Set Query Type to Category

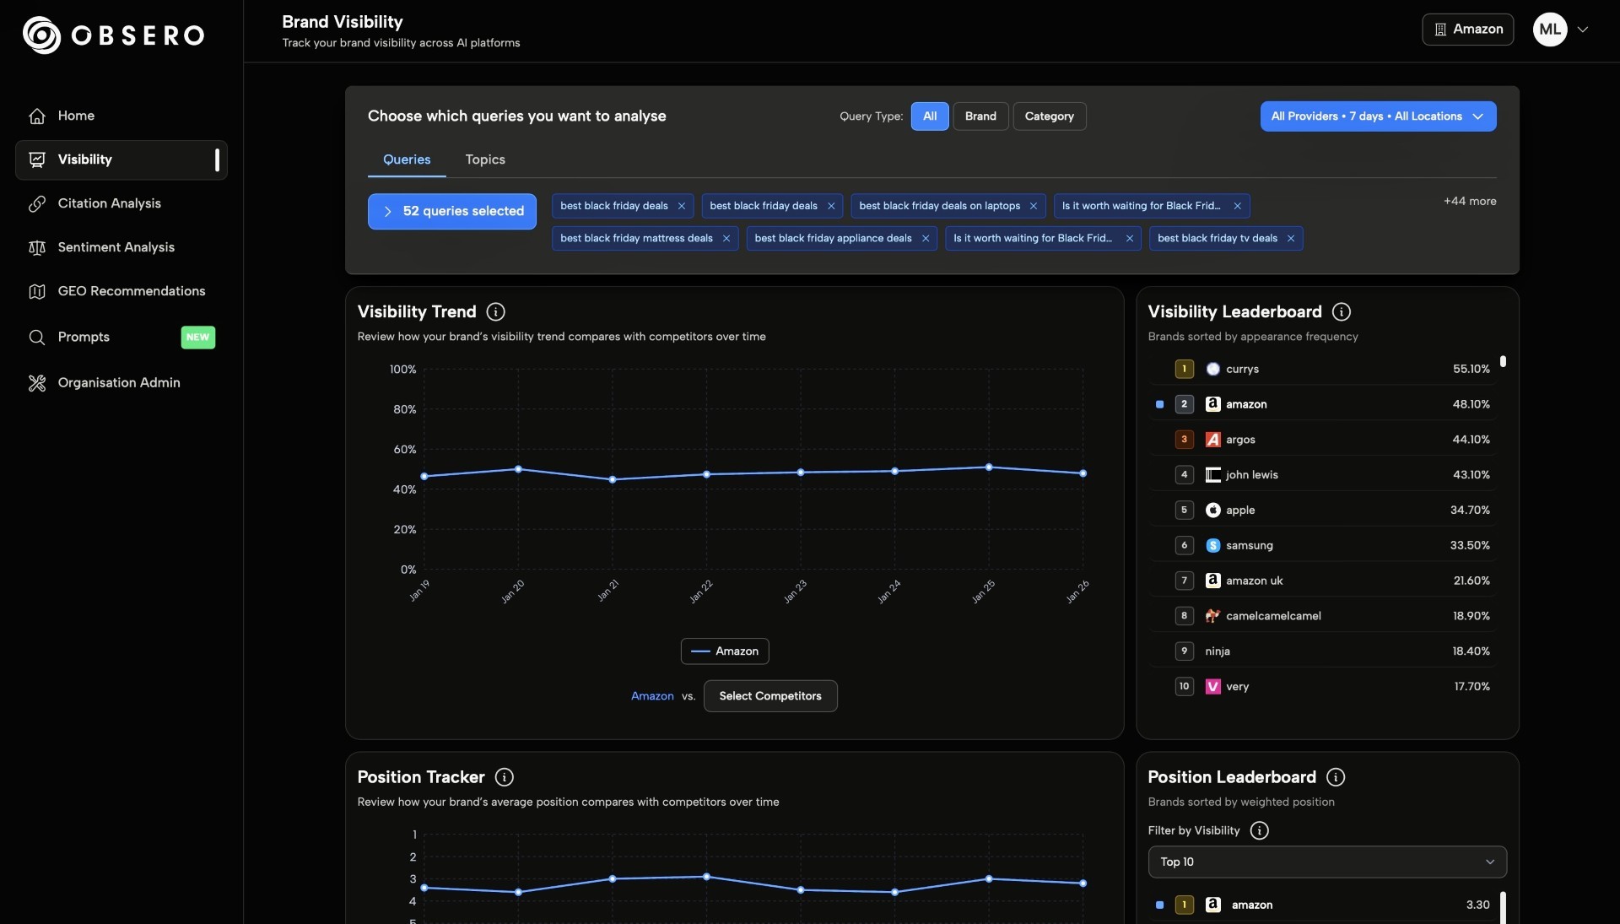click(1049, 116)
